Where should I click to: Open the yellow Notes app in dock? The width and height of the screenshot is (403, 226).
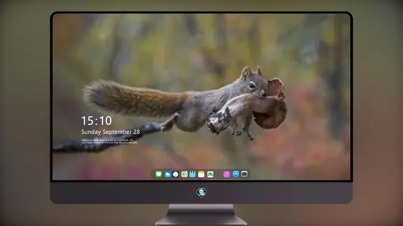[201, 174]
